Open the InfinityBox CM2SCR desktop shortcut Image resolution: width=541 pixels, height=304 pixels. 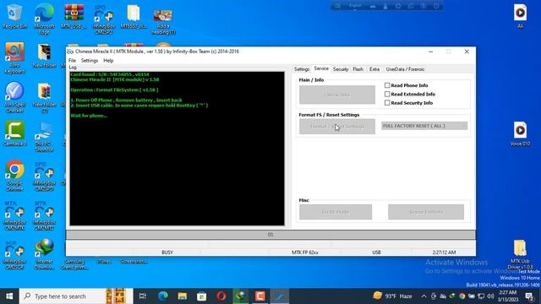[14, 254]
